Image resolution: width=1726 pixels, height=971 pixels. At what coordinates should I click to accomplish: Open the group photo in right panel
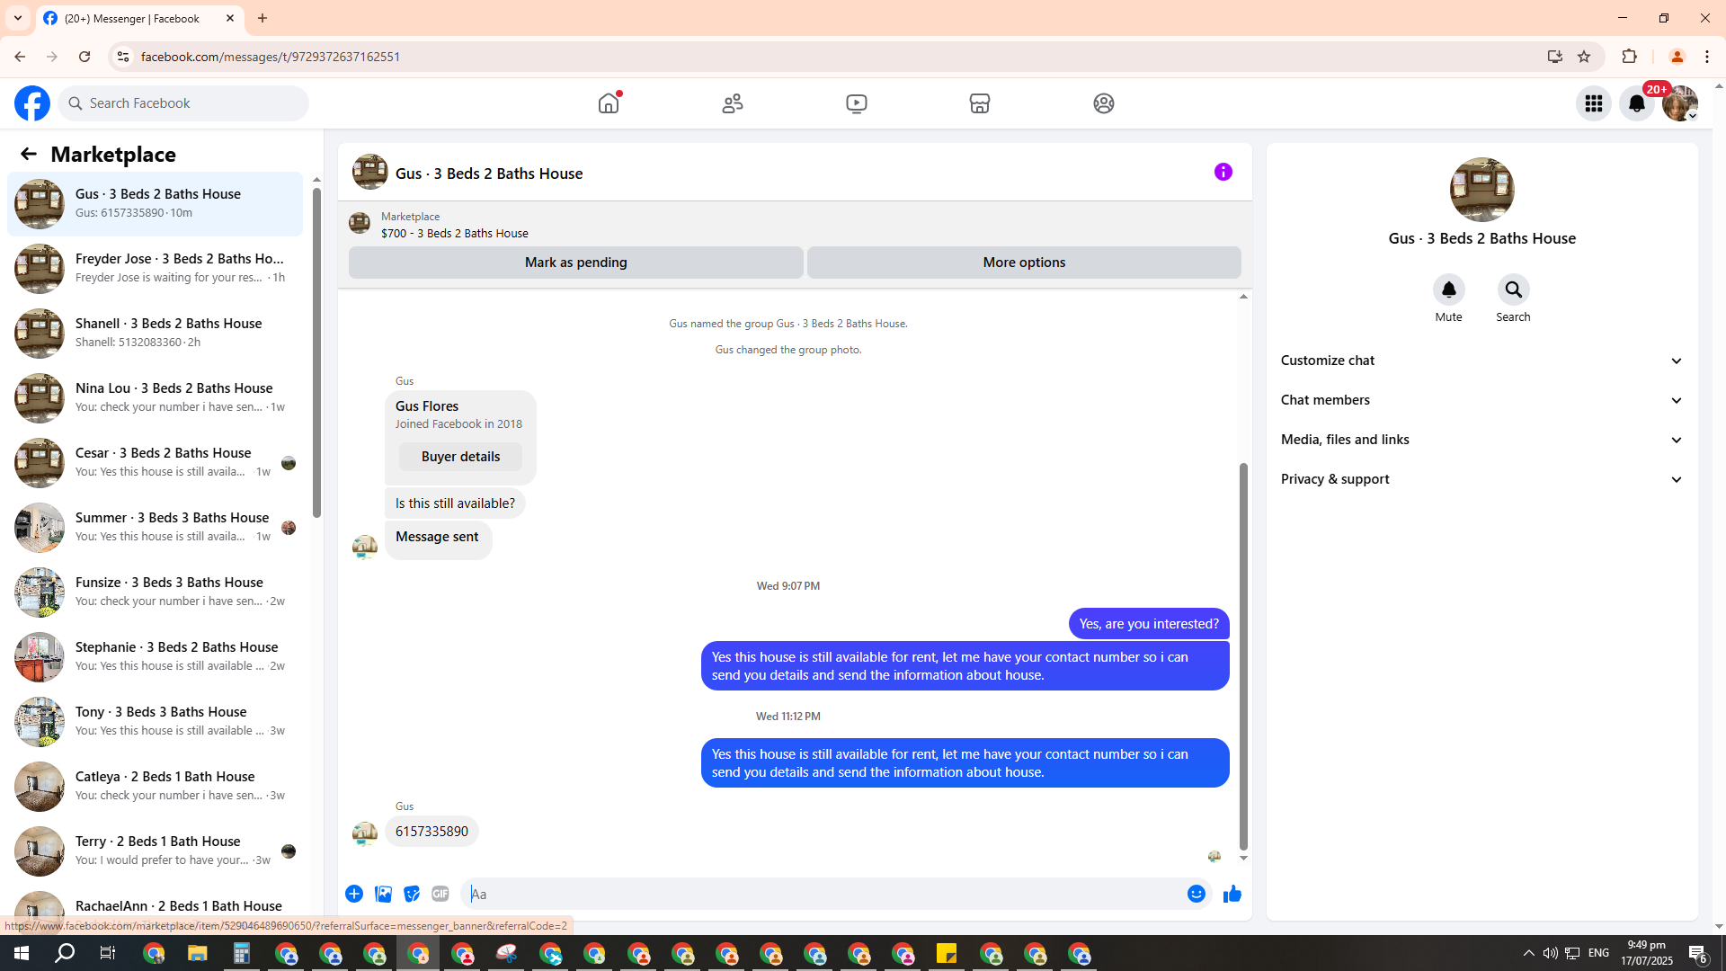(1481, 190)
